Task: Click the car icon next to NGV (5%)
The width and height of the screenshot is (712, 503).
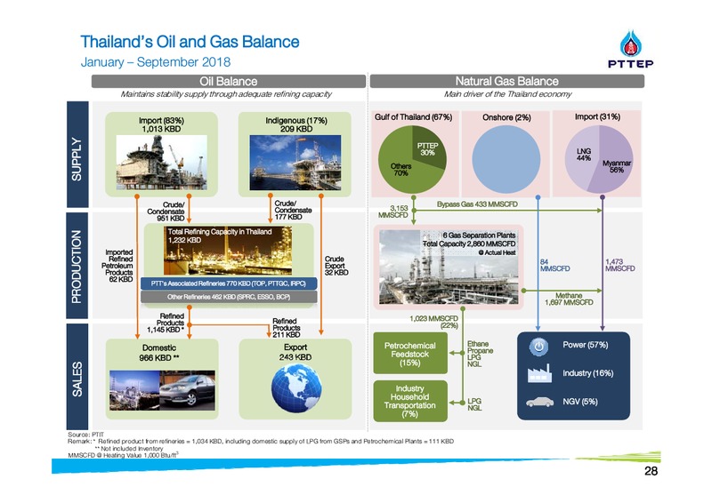Action: pyautogui.click(x=539, y=402)
